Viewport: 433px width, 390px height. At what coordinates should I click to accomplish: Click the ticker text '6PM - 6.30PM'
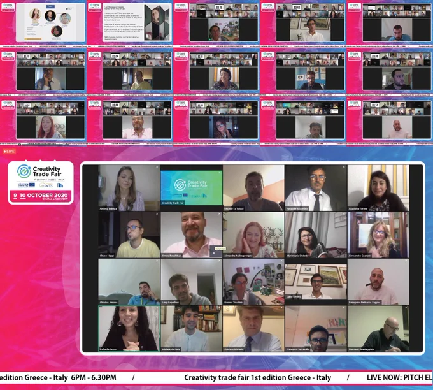pyautogui.click(x=94, y=377)
